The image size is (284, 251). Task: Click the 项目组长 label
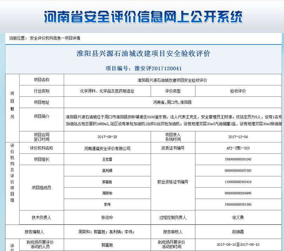pyautogui.click(x=41, y=159)
